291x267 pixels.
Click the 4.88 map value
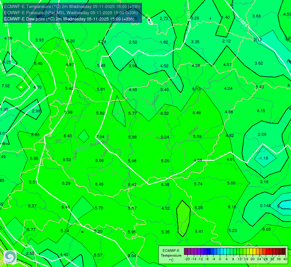pyautogui.click(x=229, y=112)
